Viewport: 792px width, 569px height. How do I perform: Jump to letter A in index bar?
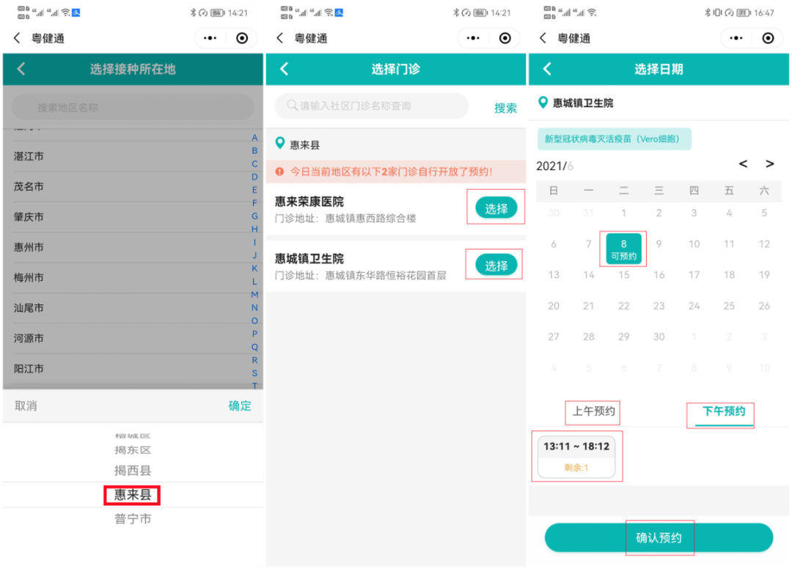click(254, 138)
